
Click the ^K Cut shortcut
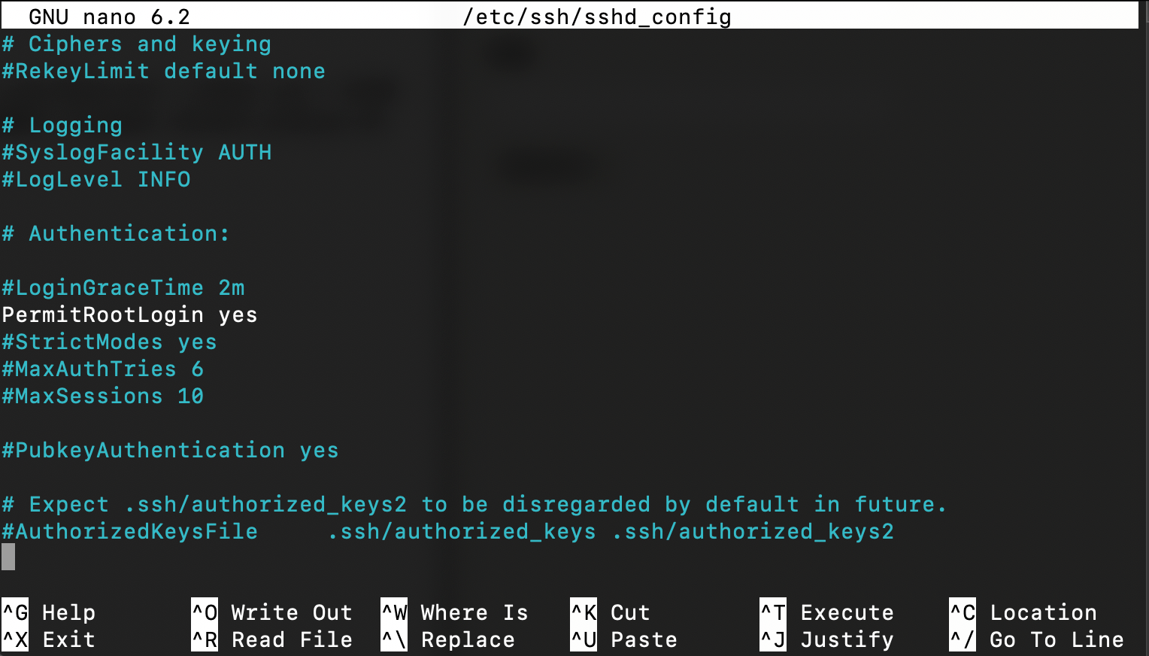(x=611, y=612)
